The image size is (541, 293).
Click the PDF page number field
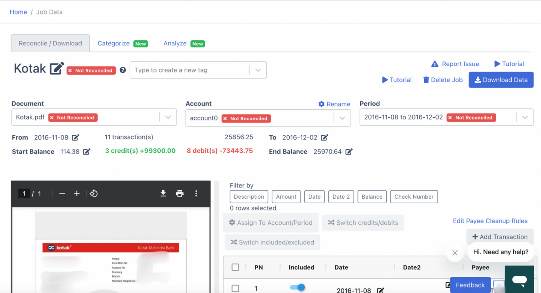coord(24,193)
